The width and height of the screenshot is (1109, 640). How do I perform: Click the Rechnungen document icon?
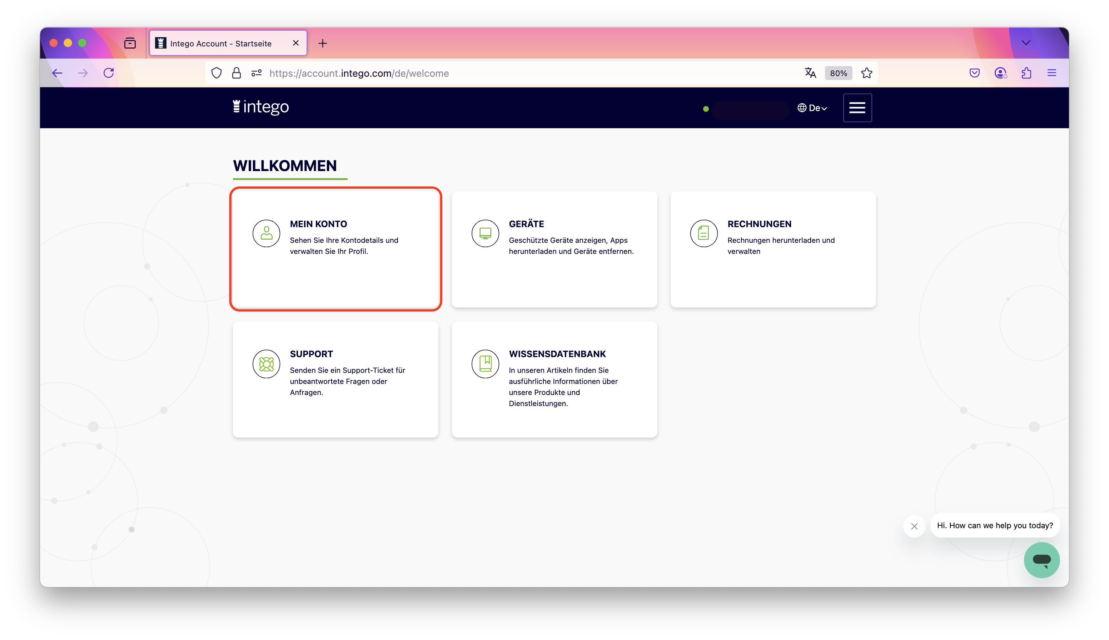(x=703, y=233)
